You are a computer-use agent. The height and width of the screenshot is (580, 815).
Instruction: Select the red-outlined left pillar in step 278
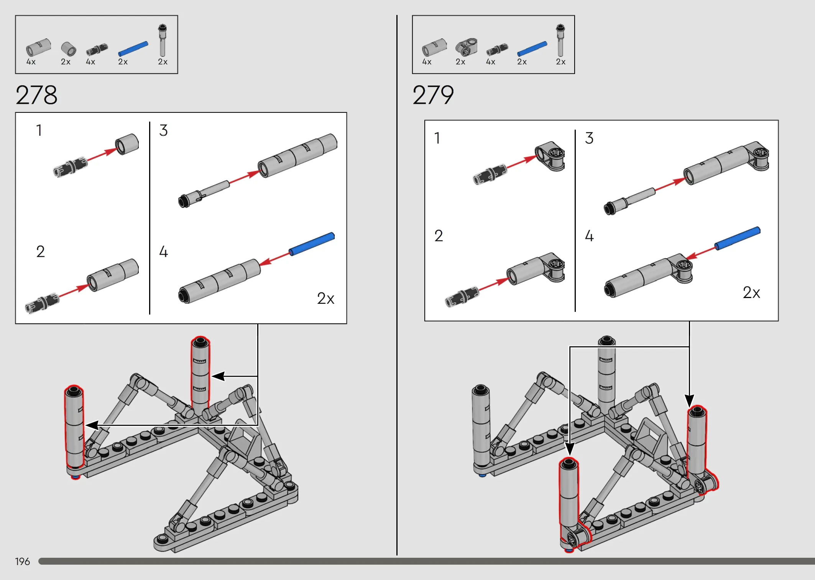click(74, 432)
